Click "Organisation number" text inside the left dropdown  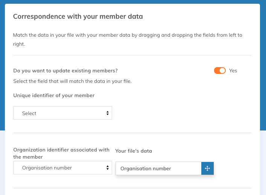click(x=47, y=168)
